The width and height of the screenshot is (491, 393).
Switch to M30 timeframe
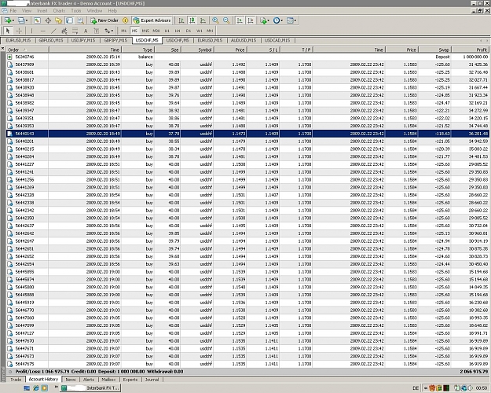(156, 31)
